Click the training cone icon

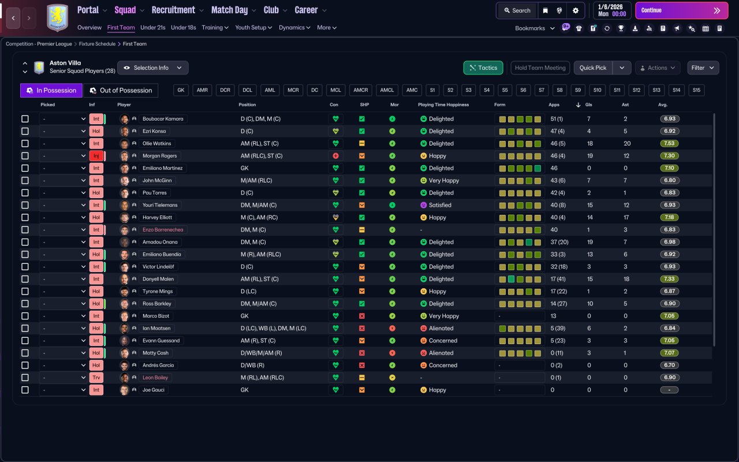tap(635, 28)
